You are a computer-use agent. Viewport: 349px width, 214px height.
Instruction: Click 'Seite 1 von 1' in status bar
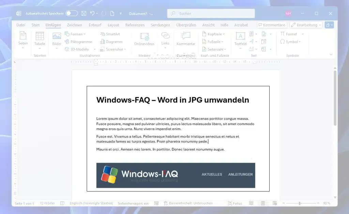coord(24,203)
